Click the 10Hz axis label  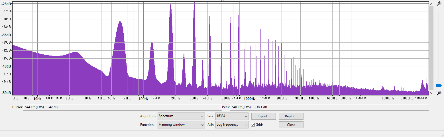coord(37,99)
